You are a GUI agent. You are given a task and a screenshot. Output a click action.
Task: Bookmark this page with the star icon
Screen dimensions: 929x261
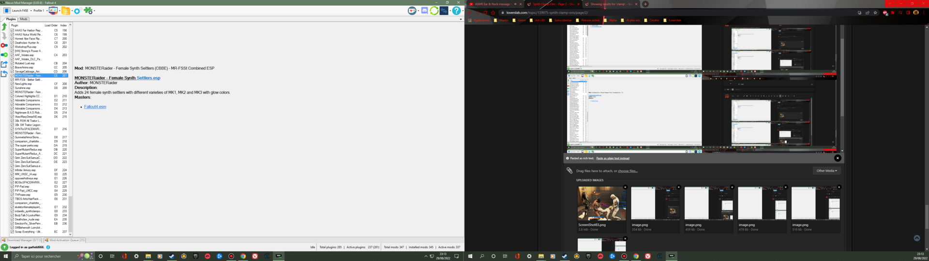coord(875,13)
